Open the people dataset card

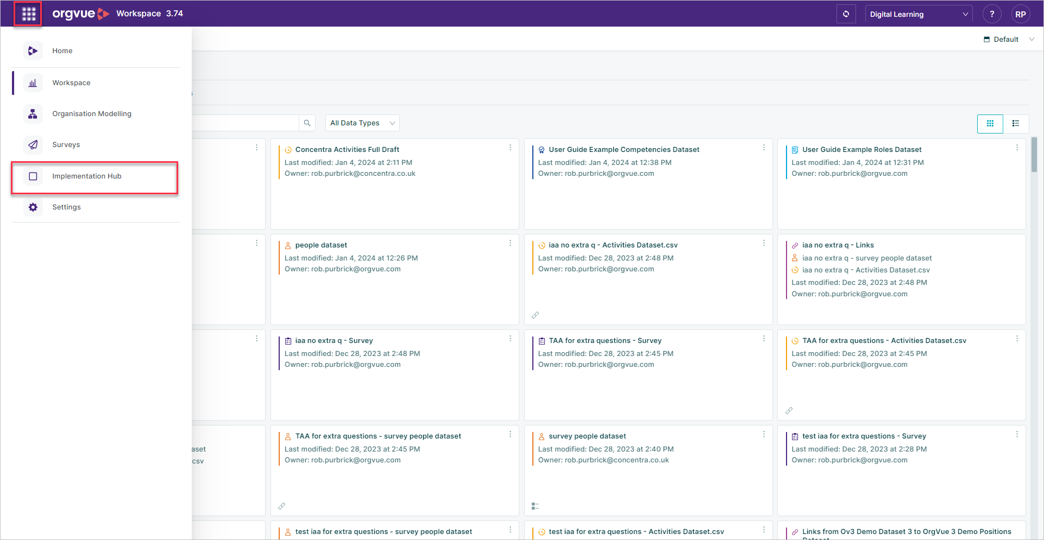click(x=321, y=245)
